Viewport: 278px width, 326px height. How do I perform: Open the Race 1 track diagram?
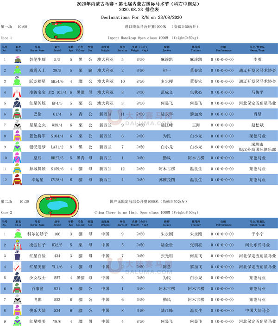coord(63,30)
